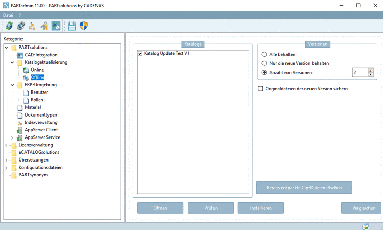The height and width of the screenshot is (230, 383).
Task: Open the ? help menu
Action: click(x=20, y=15)
